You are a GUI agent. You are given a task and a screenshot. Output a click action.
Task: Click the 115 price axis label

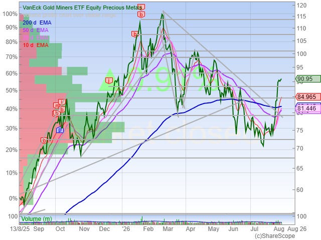coord(301,16)
